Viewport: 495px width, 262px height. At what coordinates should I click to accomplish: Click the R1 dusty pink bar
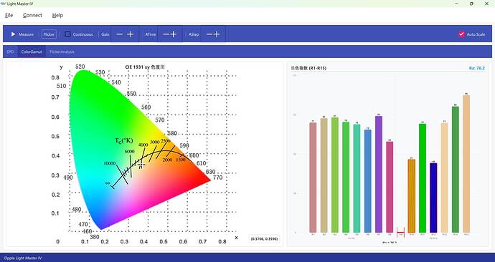point(313,178)
